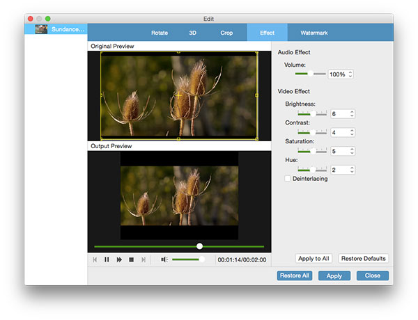Viewport: 418px width, 320px height.
Task: Open the Crop tab
Action: (226, 33)
